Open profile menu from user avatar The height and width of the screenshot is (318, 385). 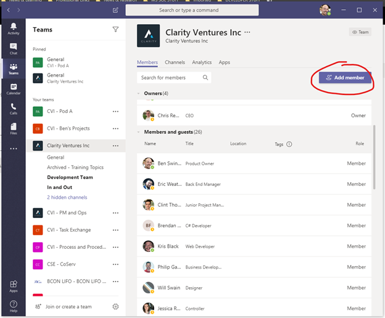[325, 10]
